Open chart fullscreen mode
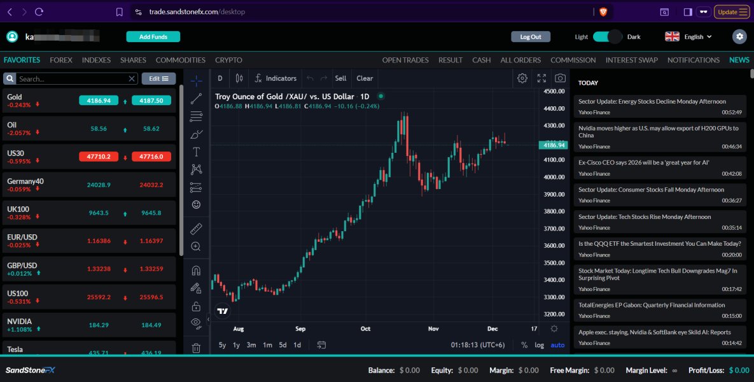This screenshot has height=382, width=754. coord(541,78)
